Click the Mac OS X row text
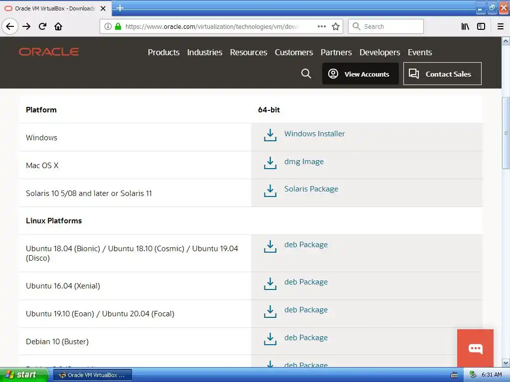 coord(42,165)
